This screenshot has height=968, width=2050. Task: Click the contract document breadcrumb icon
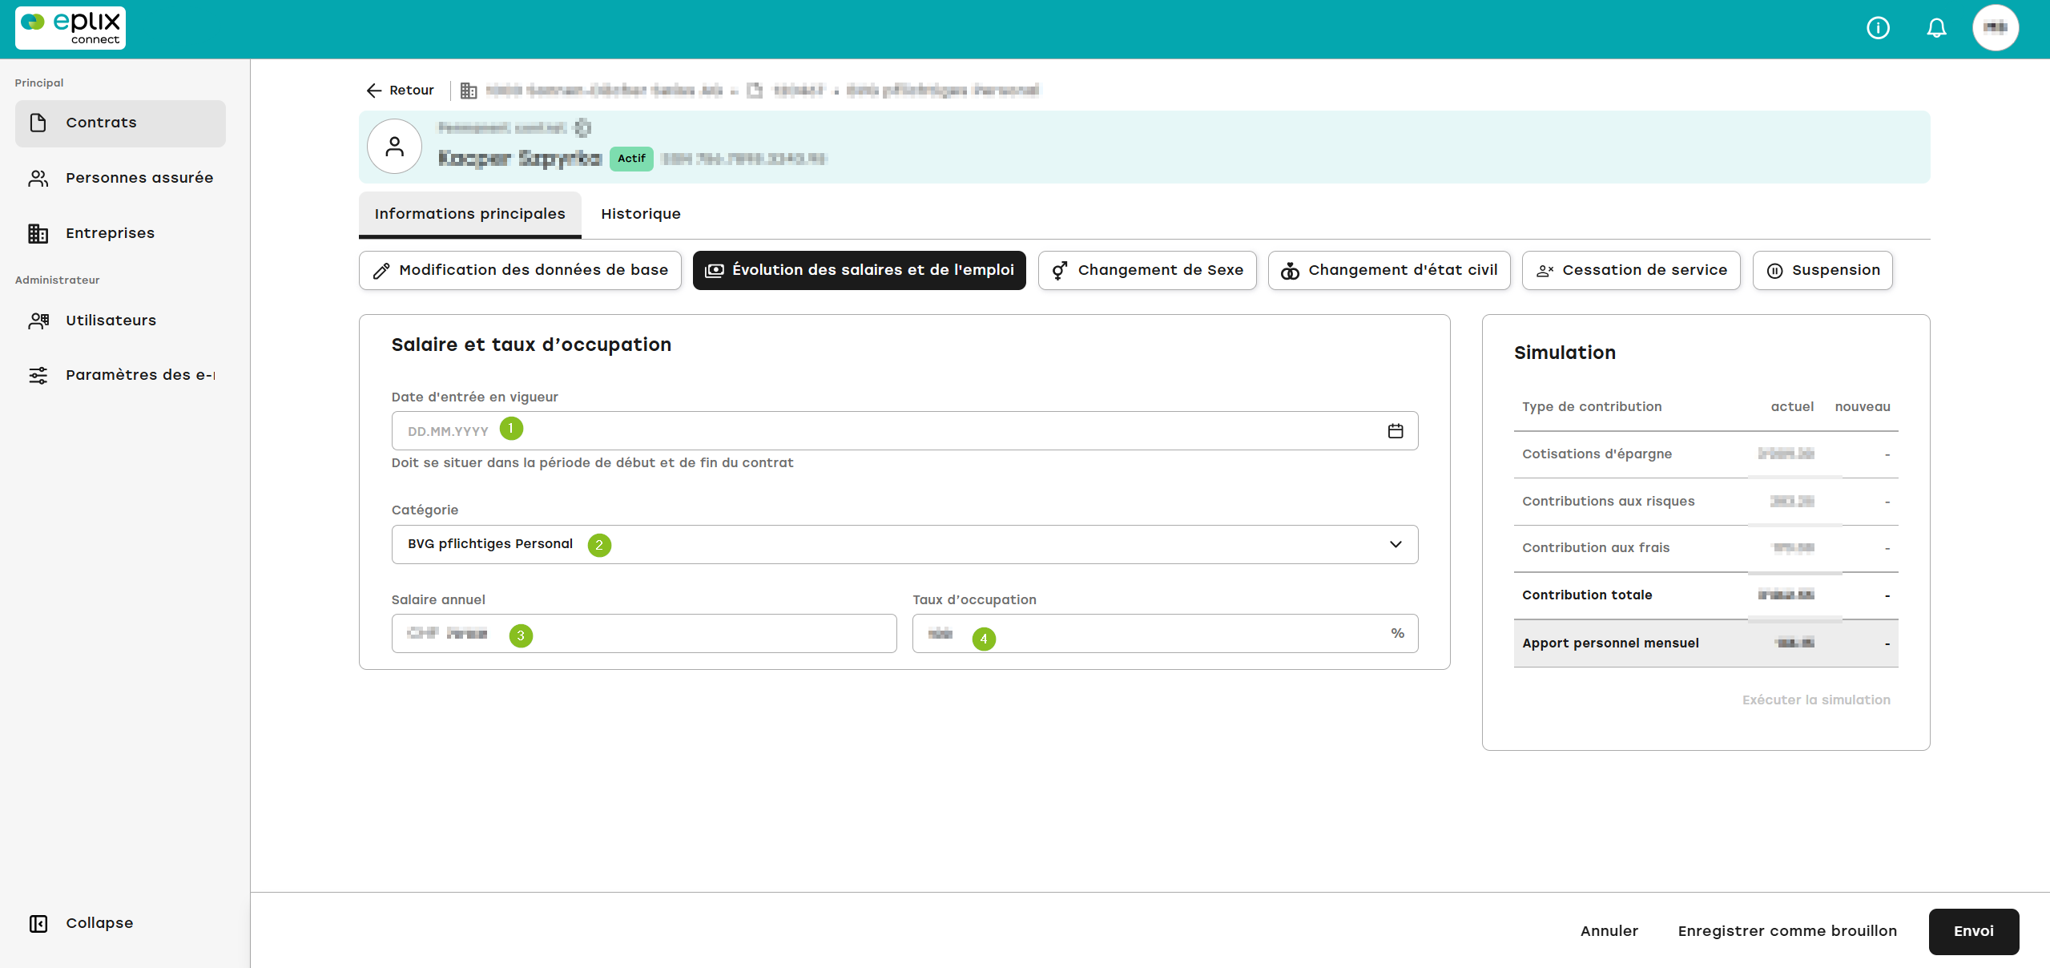[x=755, y=91]
